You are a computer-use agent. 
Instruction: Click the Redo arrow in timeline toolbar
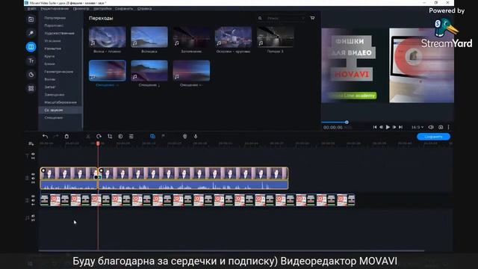click(x=55, y=136)
